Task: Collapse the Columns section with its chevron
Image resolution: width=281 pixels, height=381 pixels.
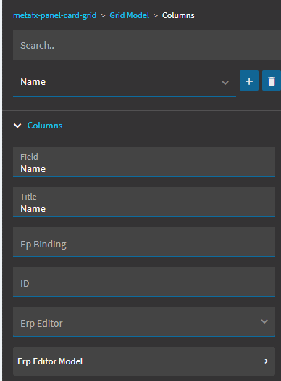Action: click(17, 126)
